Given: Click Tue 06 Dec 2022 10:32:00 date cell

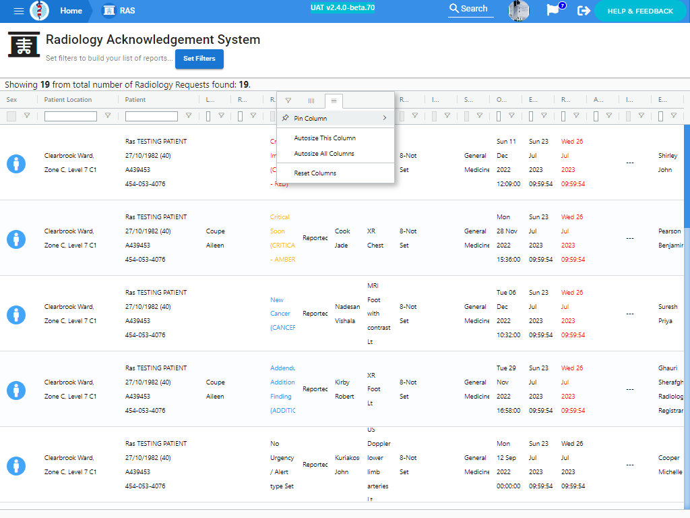Looking at the screenshot, I should pos(508,314).
